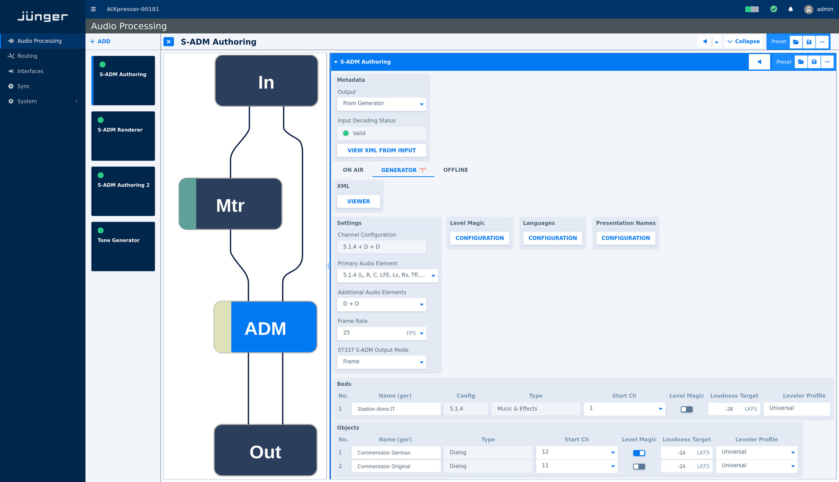Disable Level Magic for Commentator German
The width and height of the screenshot is (839, 482).
(639, 453)
